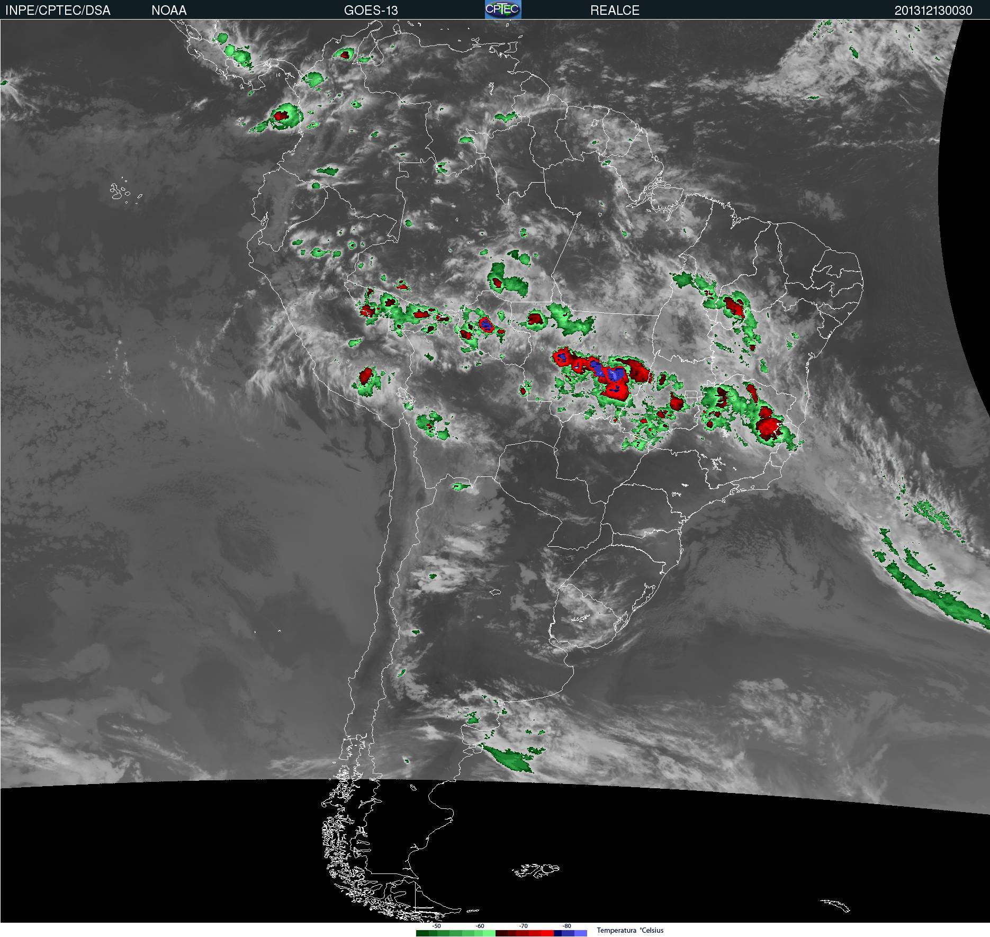Image resolution: width=990 pixels, height=937 pixels.
Task: Click the 201312130030 timestamp
Action: pyautogui.click(x=933, y=10)
